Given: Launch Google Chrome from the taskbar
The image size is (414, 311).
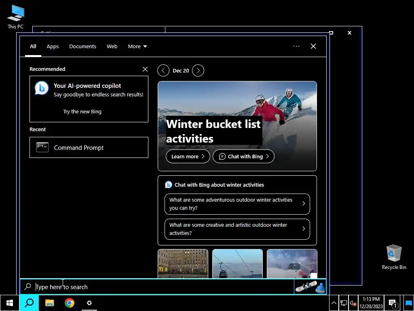Looking at the screenshot, I should coord(70,303).
